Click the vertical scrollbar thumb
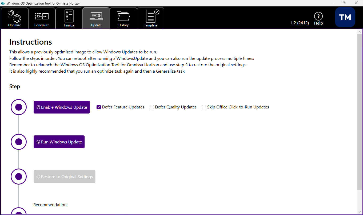363x215 pixels. (360, 112)
